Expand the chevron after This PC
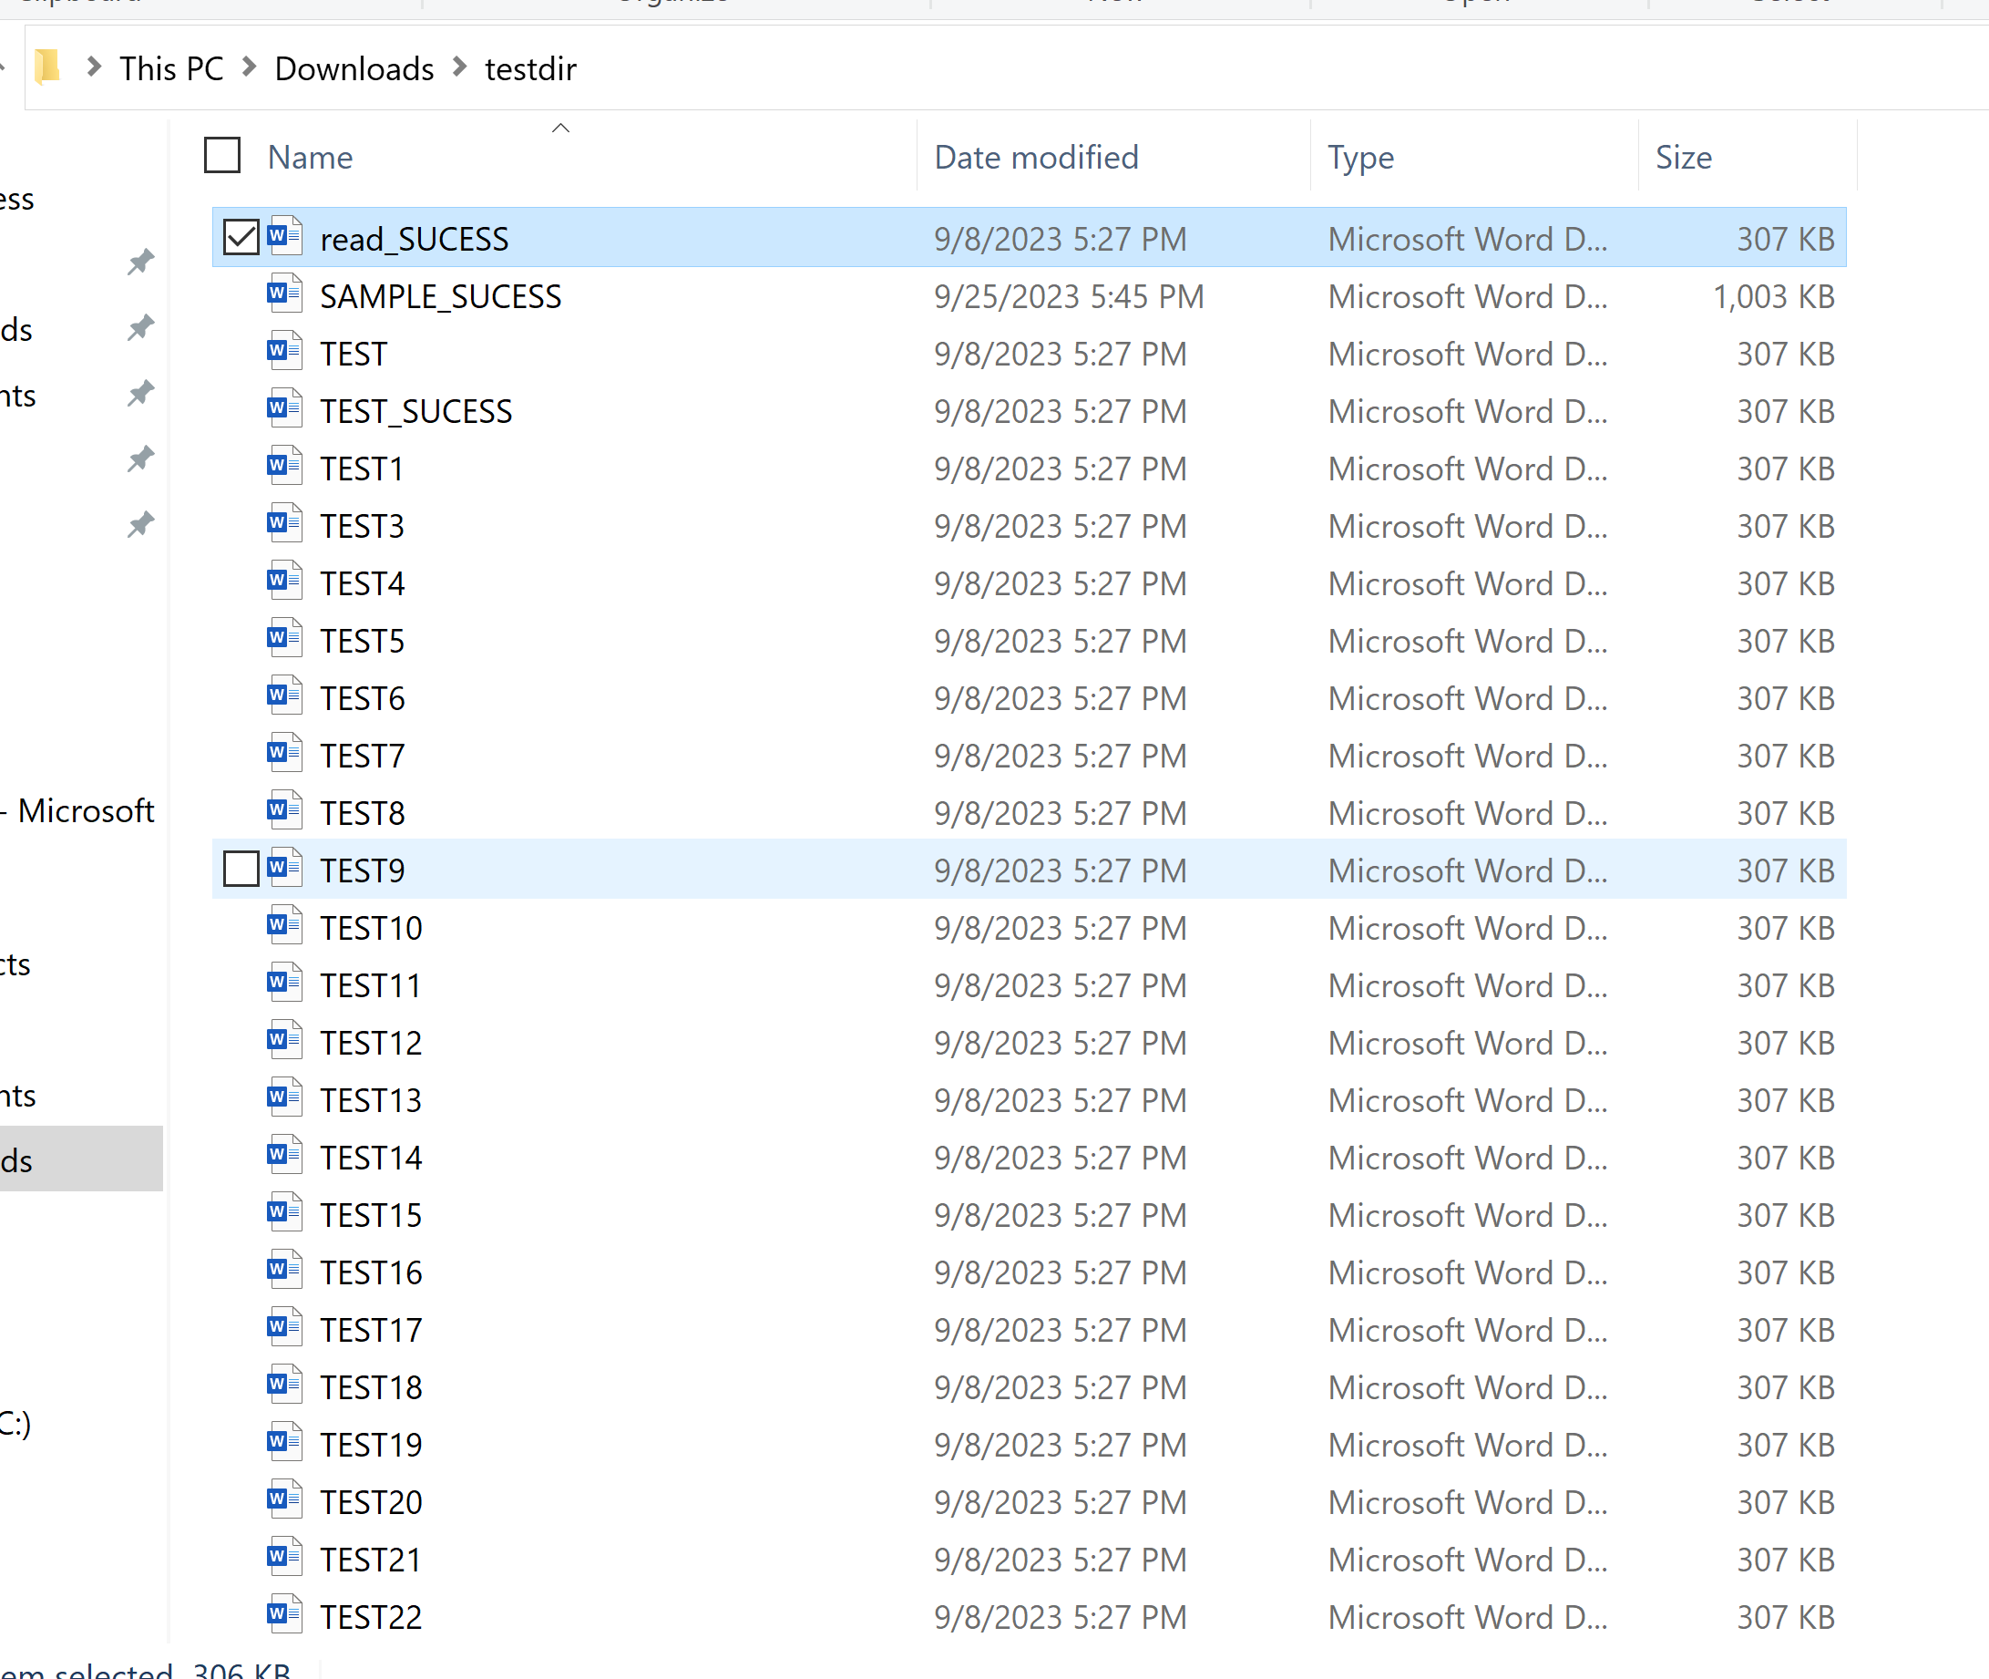Image resolution: width=1989 pixels, height=1679 pixels. click(250, 67)
